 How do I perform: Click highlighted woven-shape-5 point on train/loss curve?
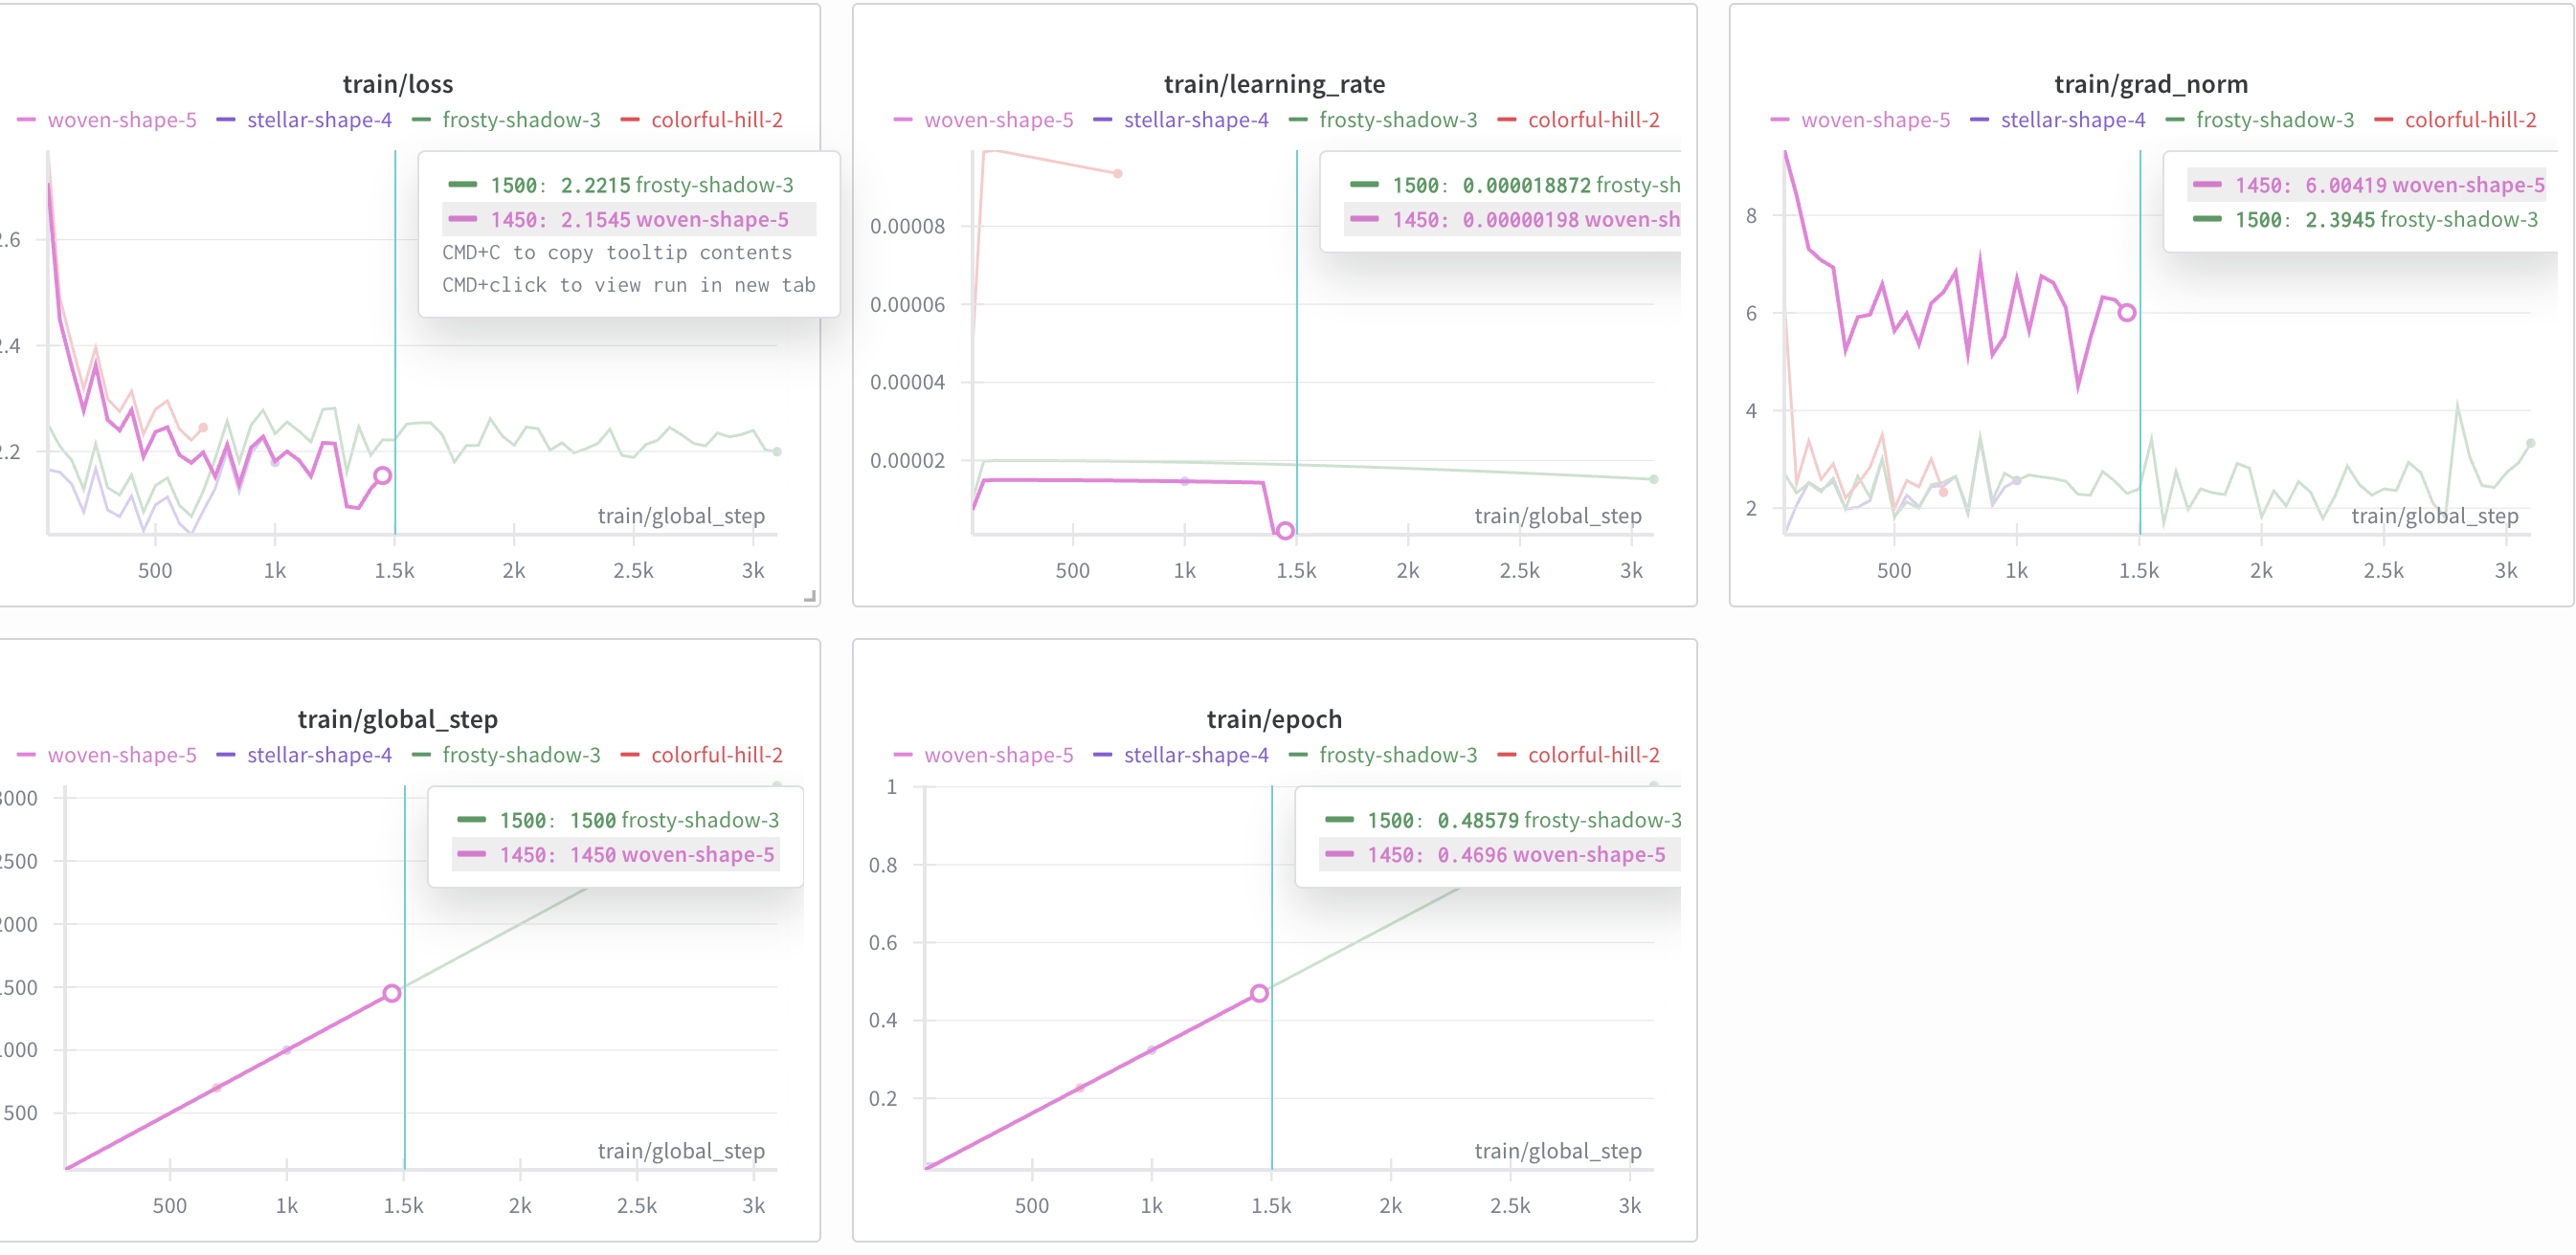point(382,475)
